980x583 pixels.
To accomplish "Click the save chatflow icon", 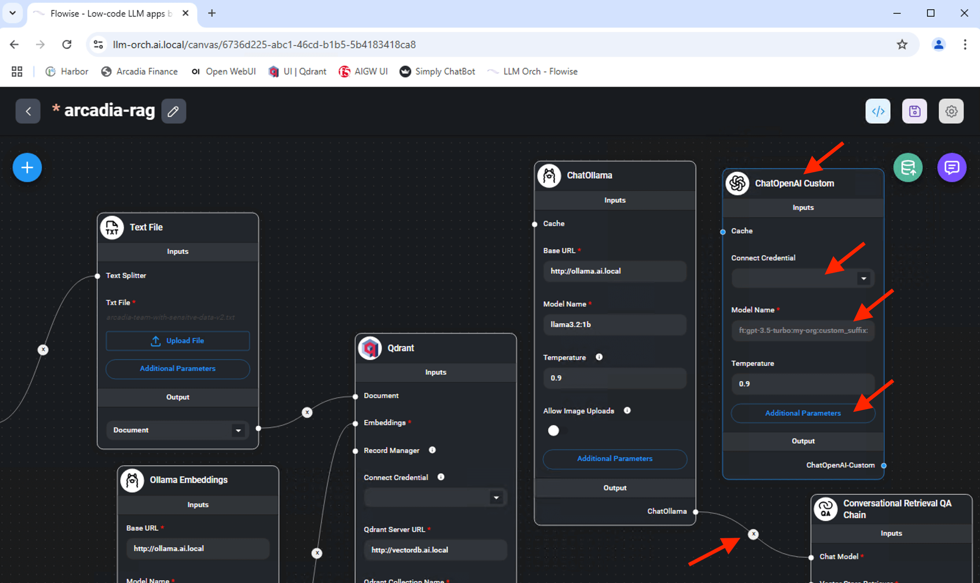I will tap(914, 111).
